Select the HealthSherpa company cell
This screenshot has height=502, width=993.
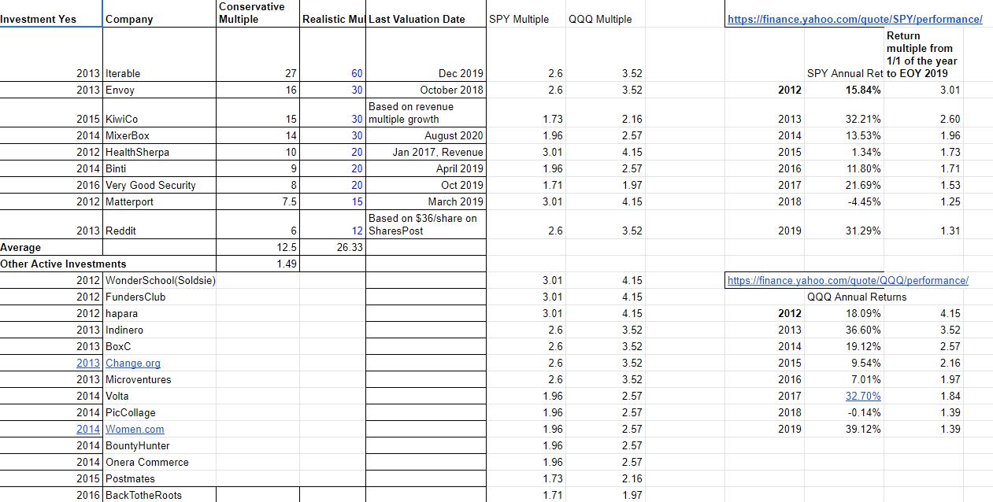[159, 152]
